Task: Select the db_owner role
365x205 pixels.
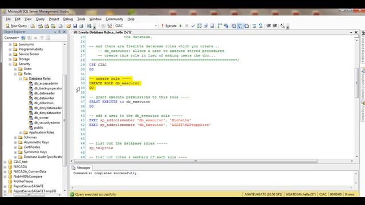Action: click(41, 118)
